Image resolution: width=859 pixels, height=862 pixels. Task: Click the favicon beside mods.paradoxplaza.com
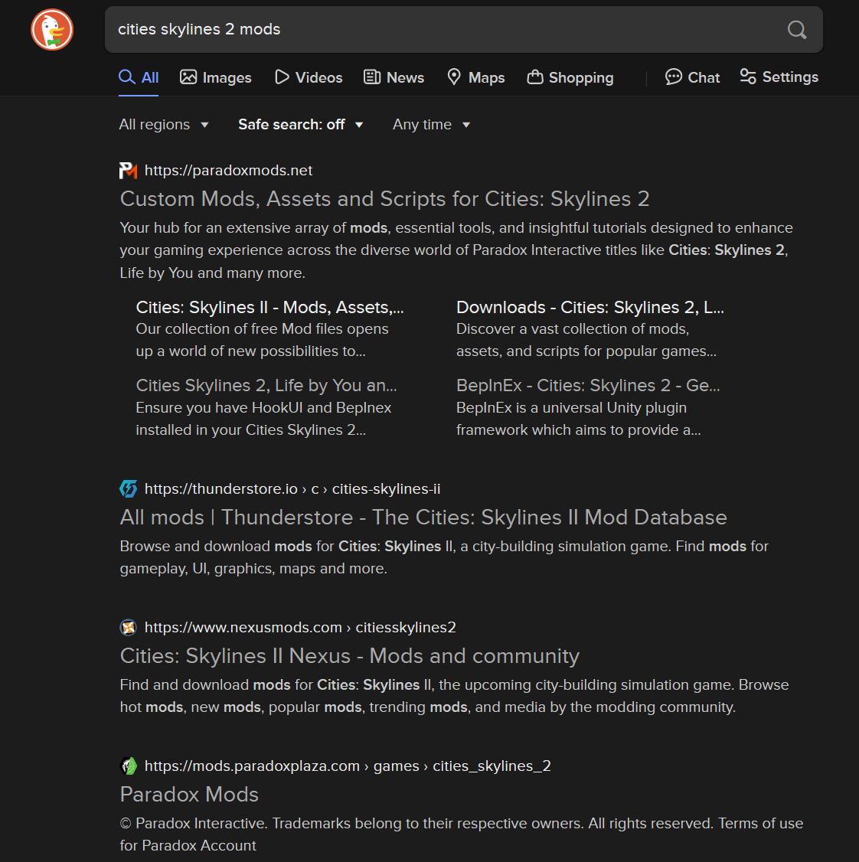(128, 766)
